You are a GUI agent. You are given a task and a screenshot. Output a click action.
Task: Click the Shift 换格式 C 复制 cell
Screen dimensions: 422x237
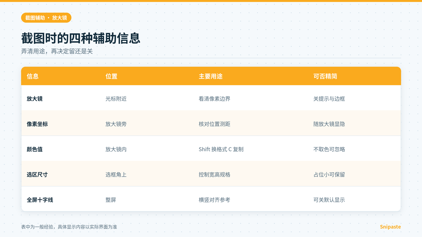pos(221,149)
